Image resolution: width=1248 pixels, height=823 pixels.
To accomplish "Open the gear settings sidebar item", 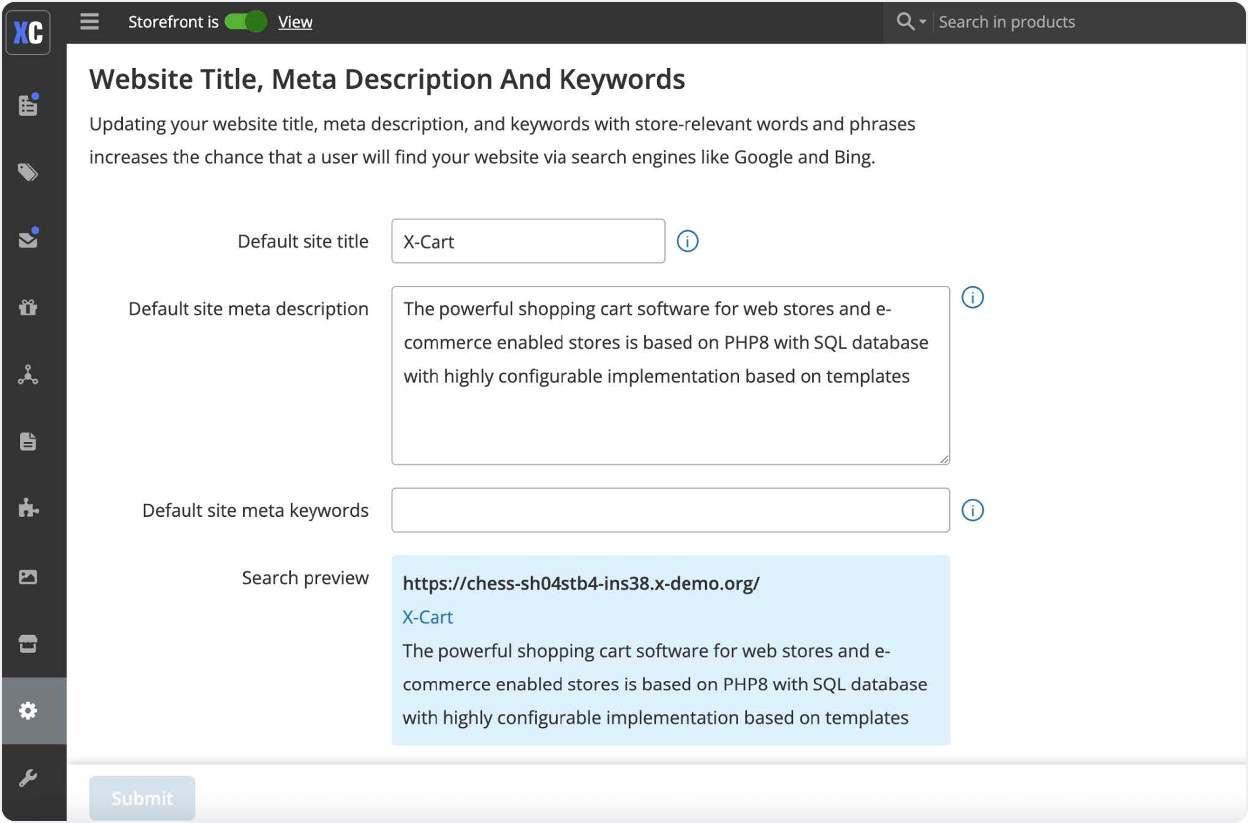I will (x=28, y=711).
